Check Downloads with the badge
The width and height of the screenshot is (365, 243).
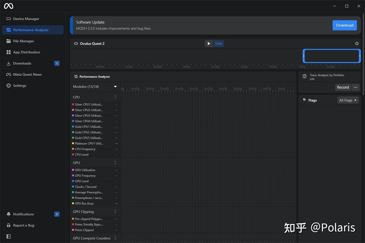point(22,63)
